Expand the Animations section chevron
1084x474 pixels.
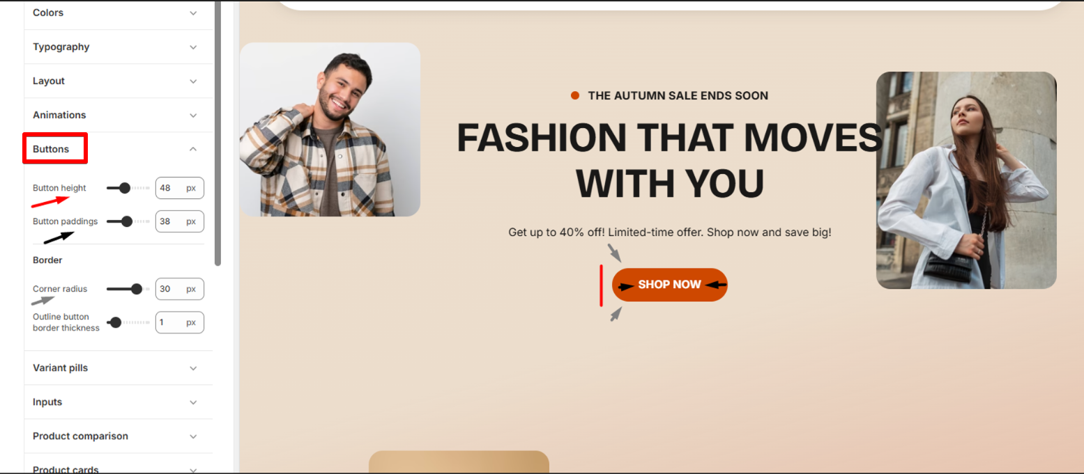pyautogui.click(x=194, y=115)
